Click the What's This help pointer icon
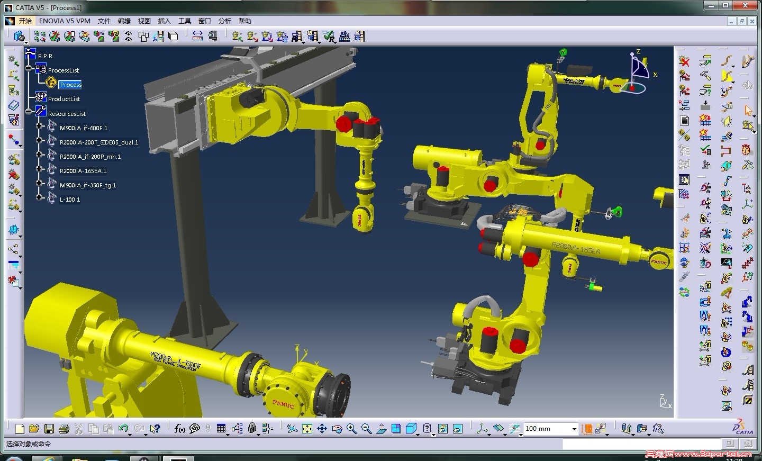 point(155,429)
